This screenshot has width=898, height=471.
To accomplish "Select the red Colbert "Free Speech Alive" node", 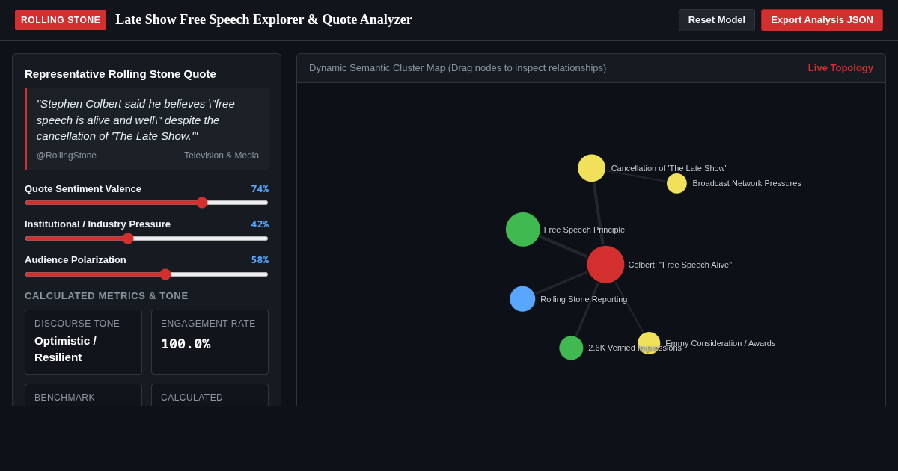I will pos(605,265).
